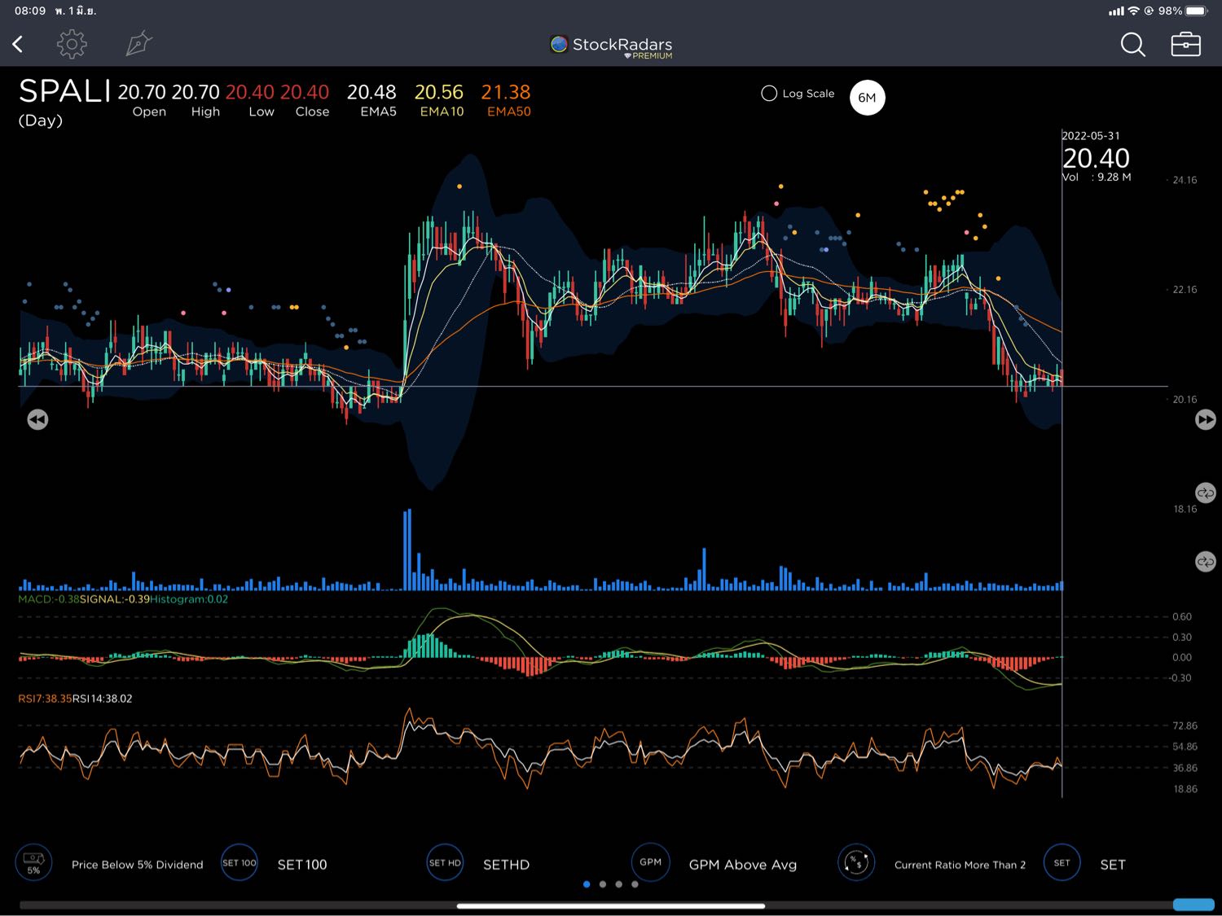Click the horizontal scrollbar at bottom
Viewport: 1222px width, 916px height.
coord(611,905)
